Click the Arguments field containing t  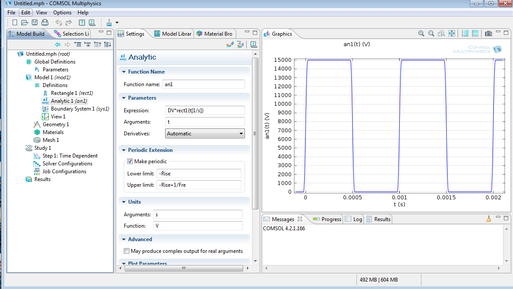205,122
